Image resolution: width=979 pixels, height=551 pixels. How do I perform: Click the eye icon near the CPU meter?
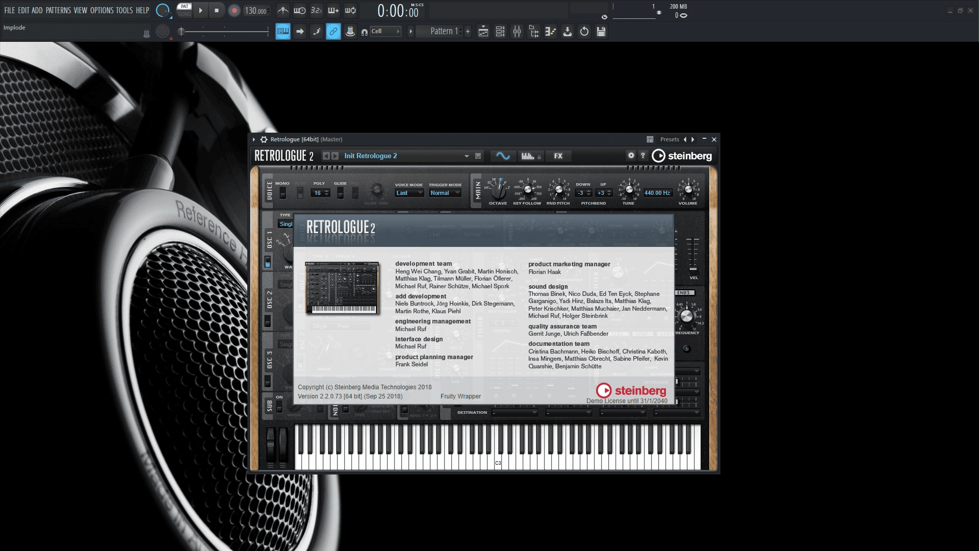604,17
